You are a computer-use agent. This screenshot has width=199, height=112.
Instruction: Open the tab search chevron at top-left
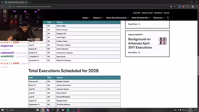point(2,2)
